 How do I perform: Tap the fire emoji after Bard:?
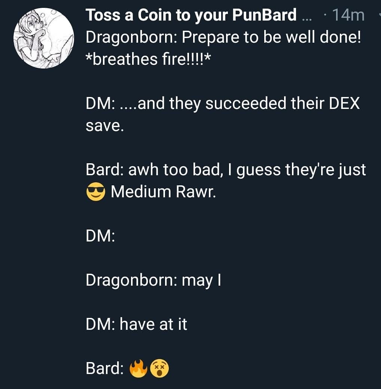138,368
